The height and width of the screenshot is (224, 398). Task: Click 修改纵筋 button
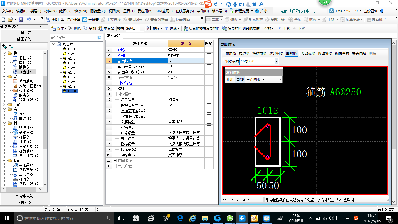click(308, 53)
